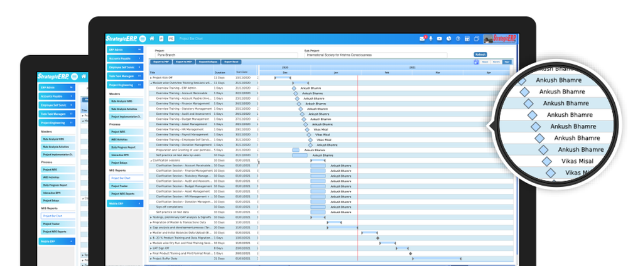Click the Project Buffer Date Gantt bar

[436, 259]
